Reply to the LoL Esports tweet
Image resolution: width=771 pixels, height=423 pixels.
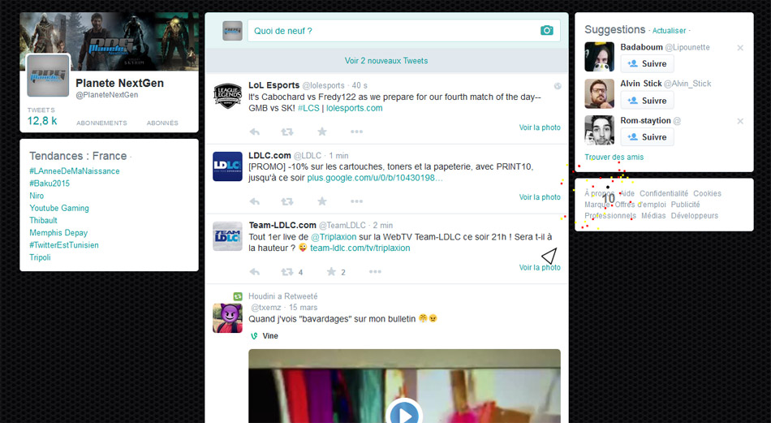254,132
